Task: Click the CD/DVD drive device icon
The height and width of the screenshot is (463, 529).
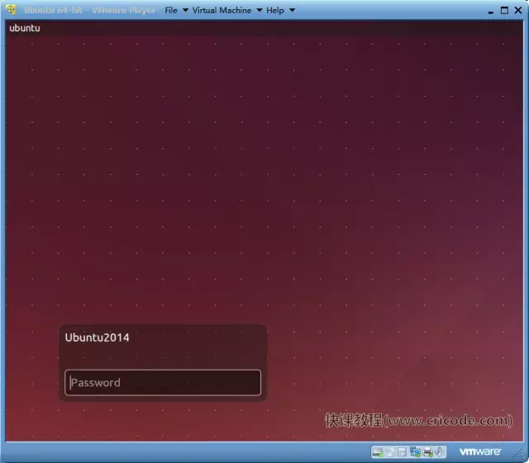Action: [389, 452]
